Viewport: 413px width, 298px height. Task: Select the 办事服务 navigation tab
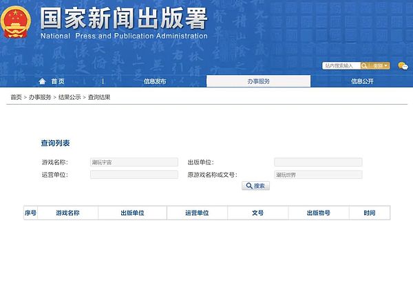coord(258,81)
